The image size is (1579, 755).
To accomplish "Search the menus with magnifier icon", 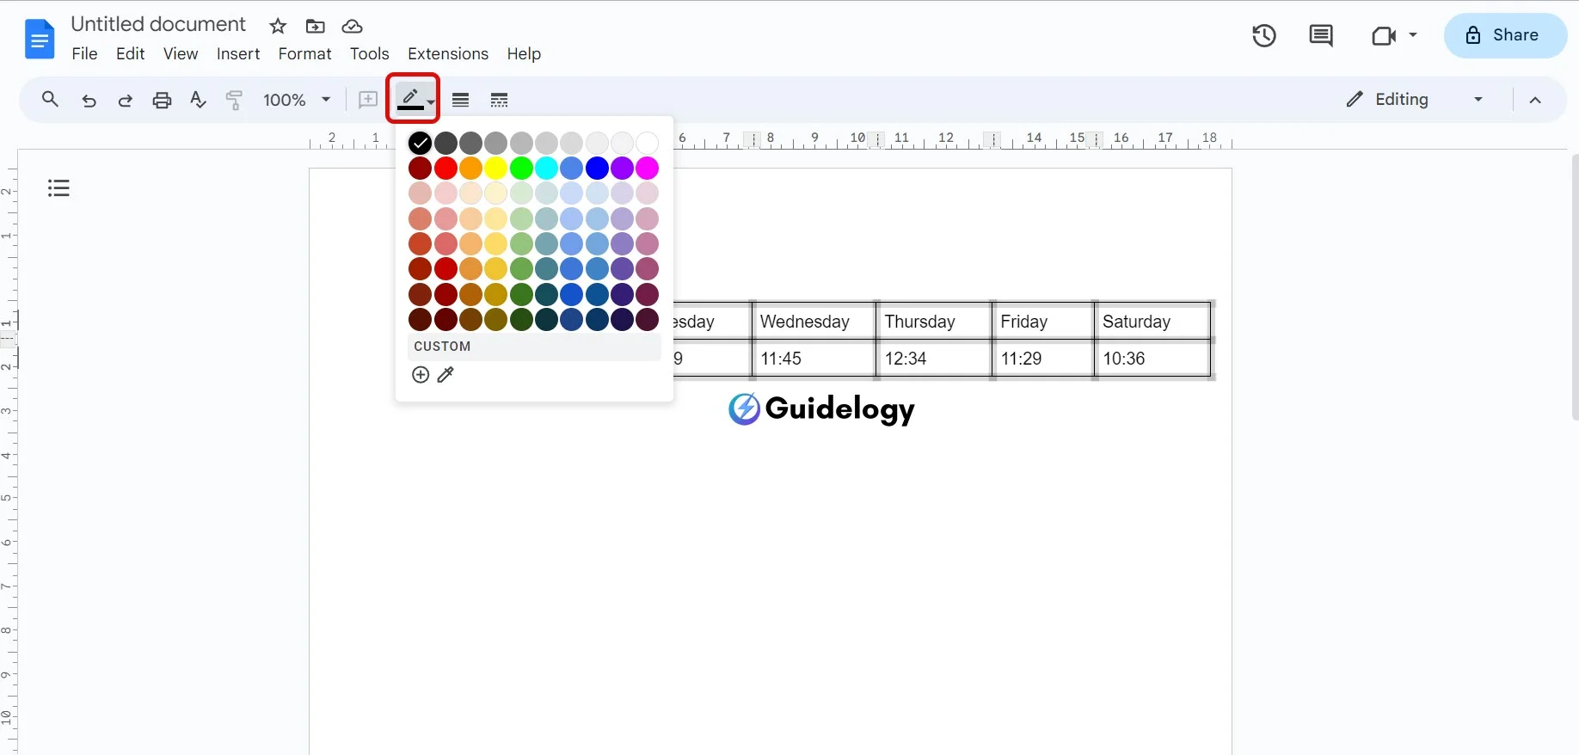I will coord(50,100).
